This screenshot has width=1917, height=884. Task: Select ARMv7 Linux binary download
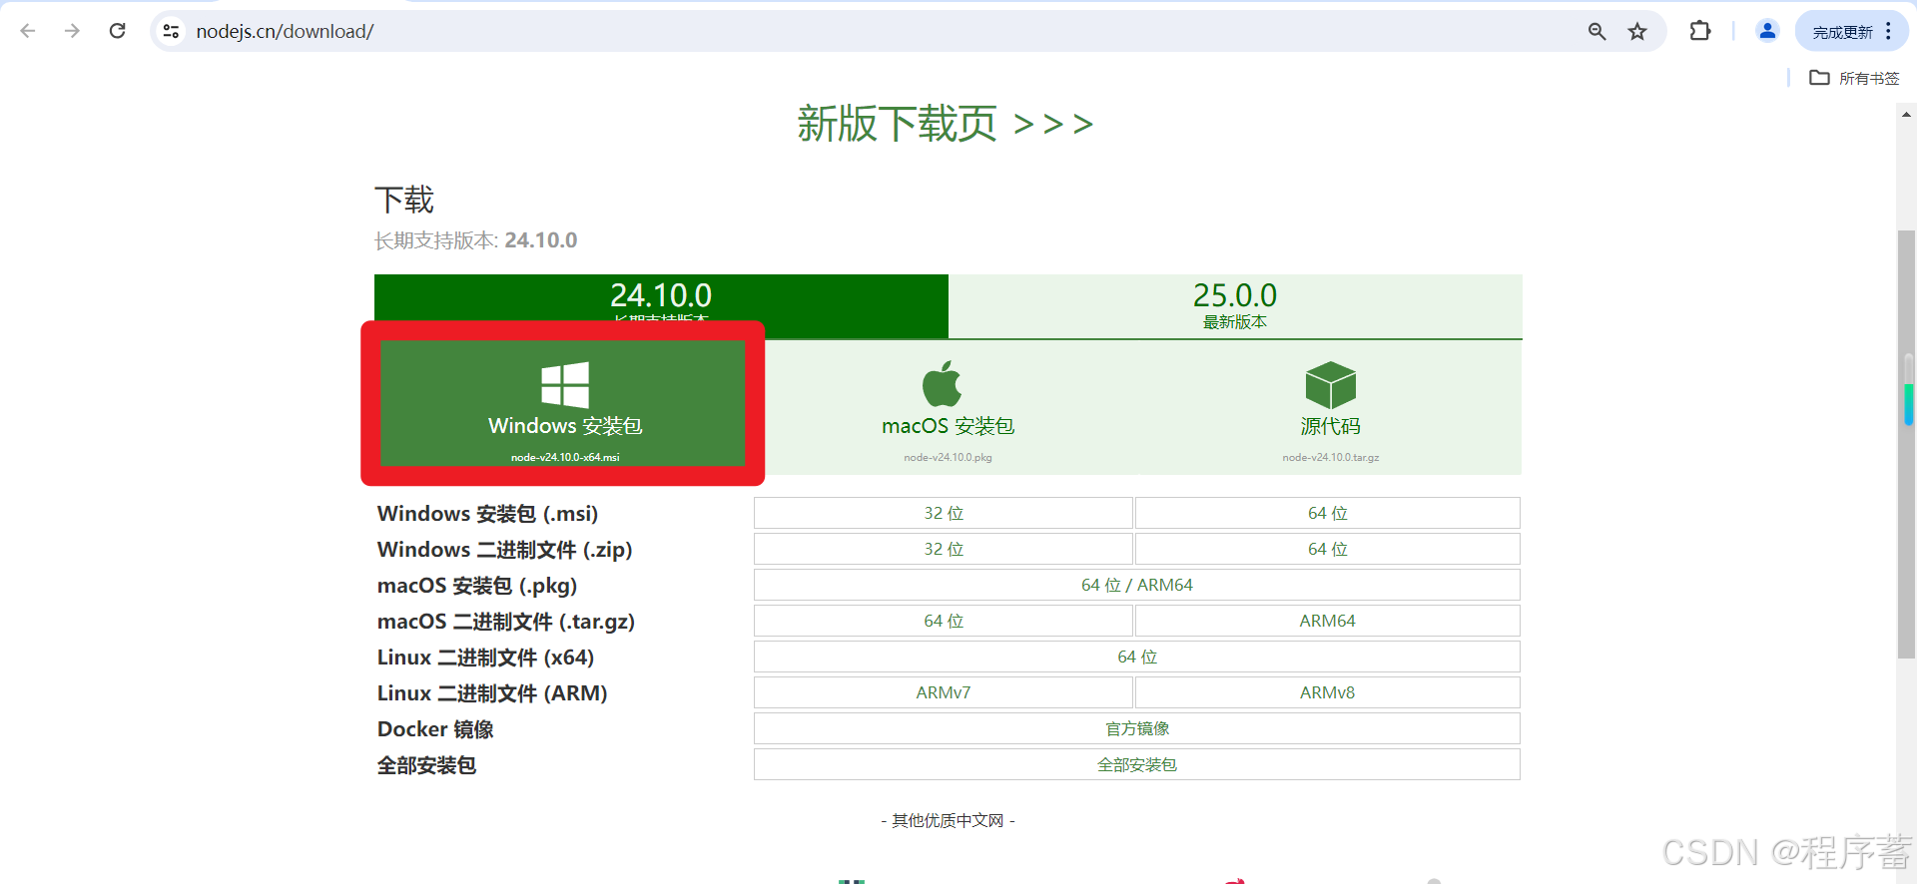(x=944, y=692)
